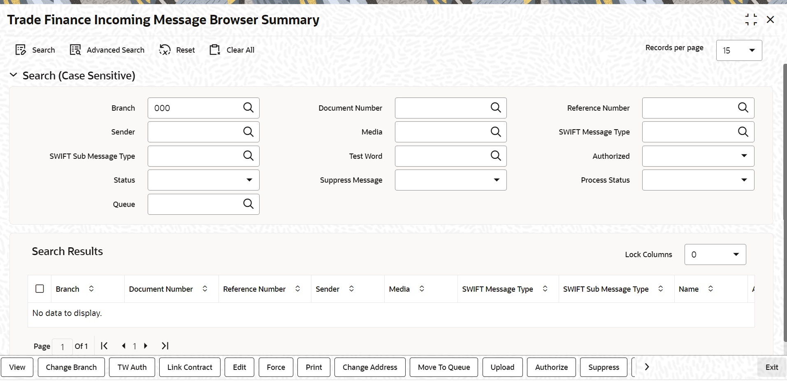Image resolution: width=787 pixels, height=381 pixels.
Task: Click the Suppress button
Action: pos(604,367)
